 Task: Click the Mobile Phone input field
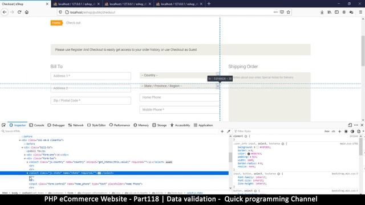pos(180,110)
